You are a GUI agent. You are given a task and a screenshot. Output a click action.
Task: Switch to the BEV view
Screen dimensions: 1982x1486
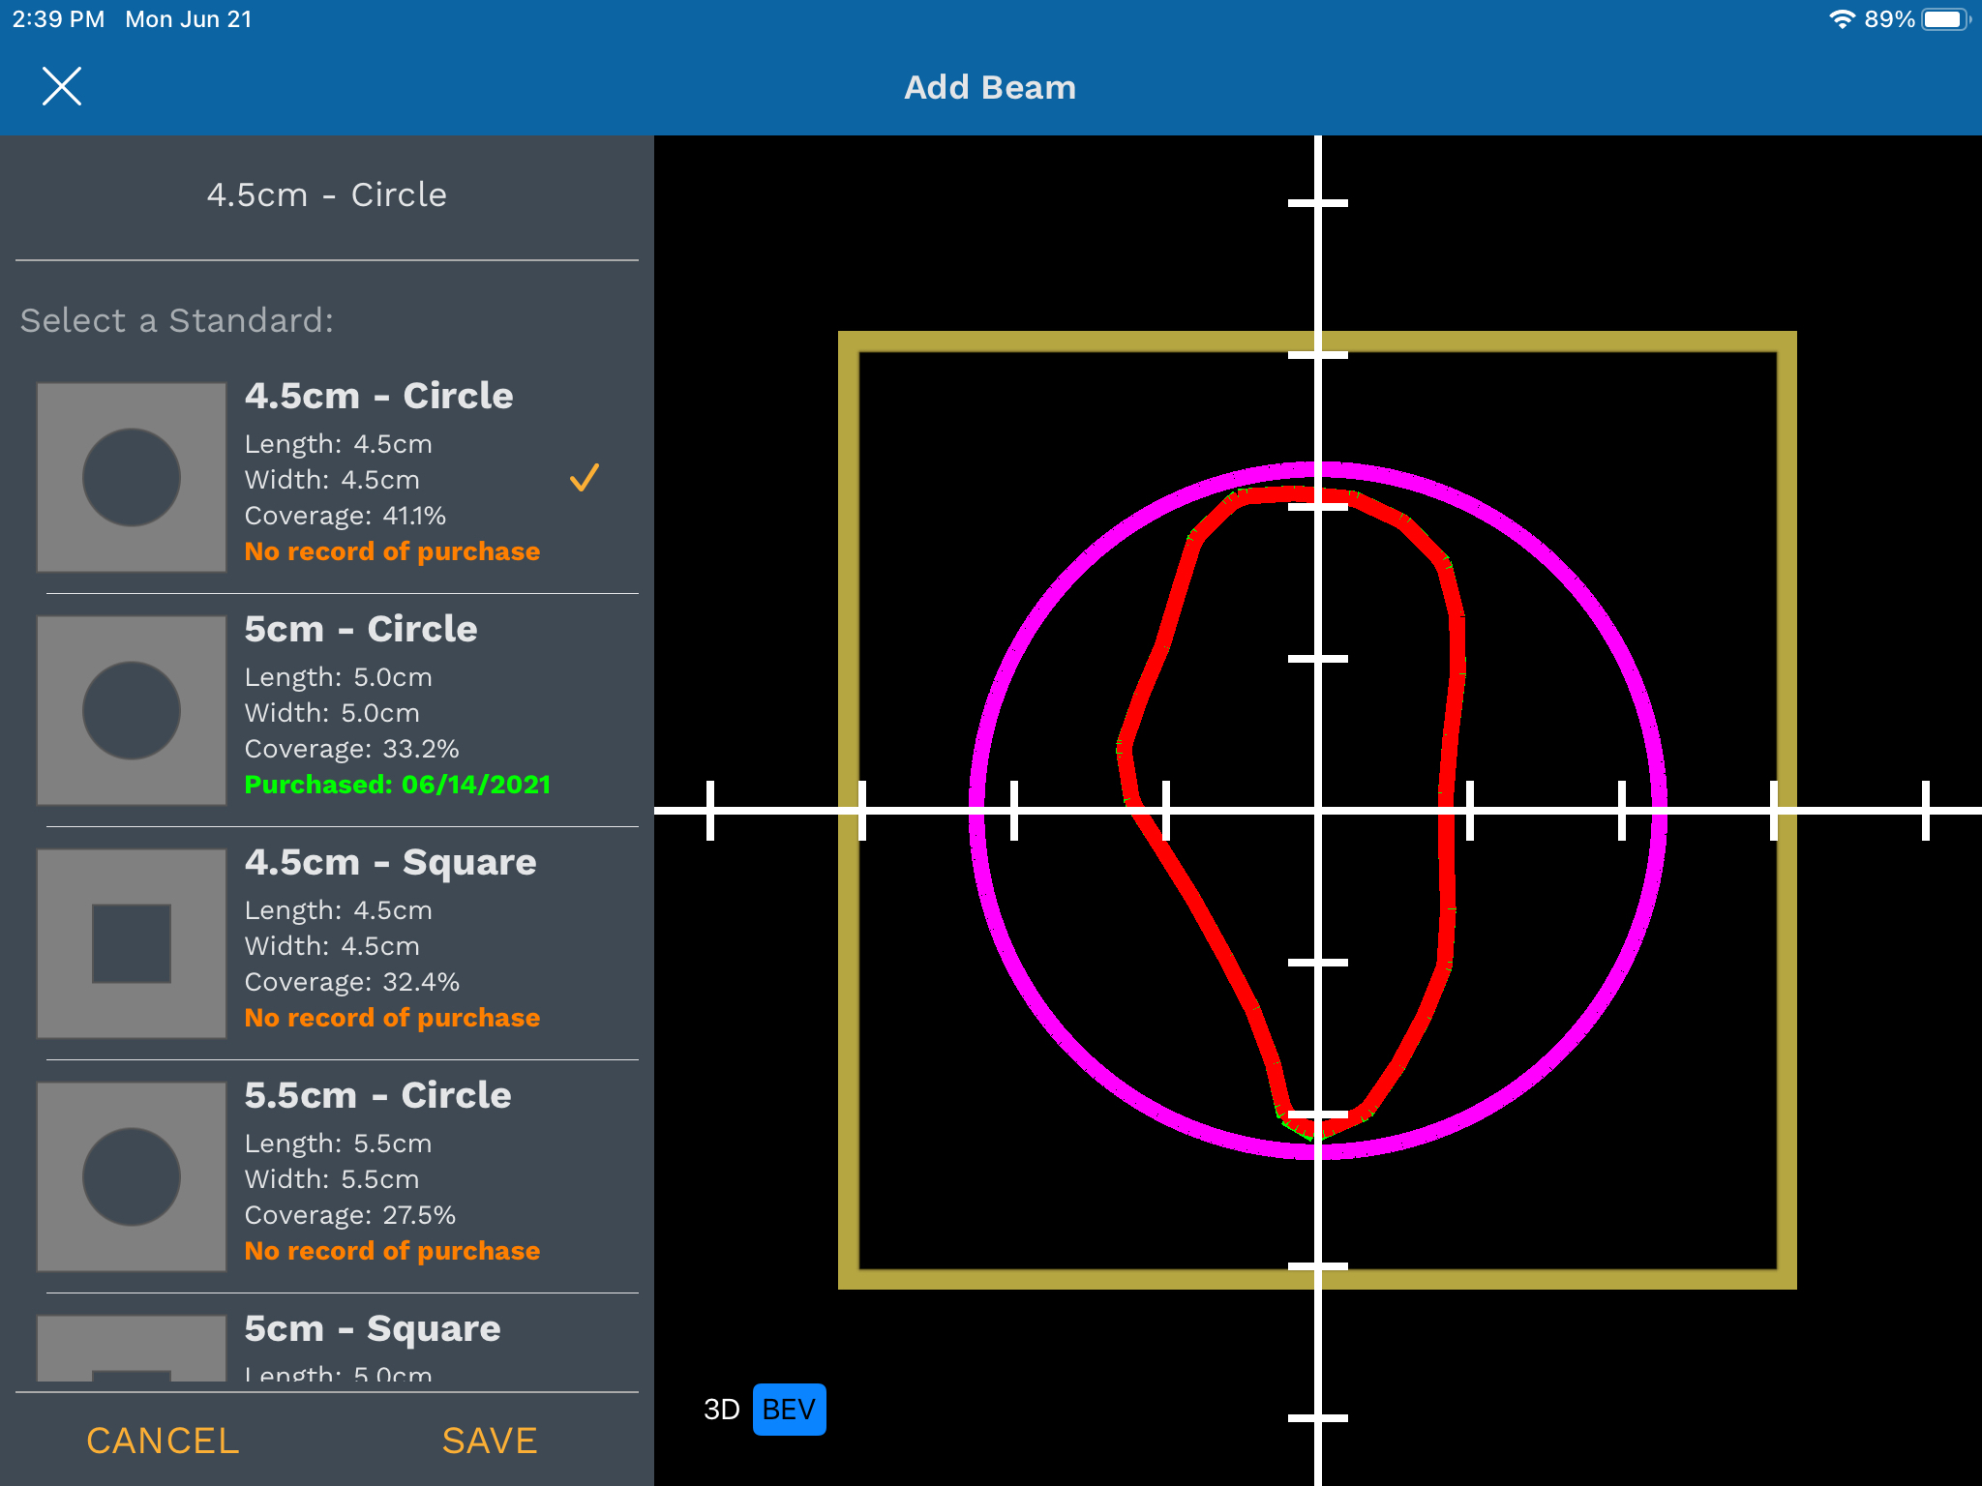tap(789, 1410)
